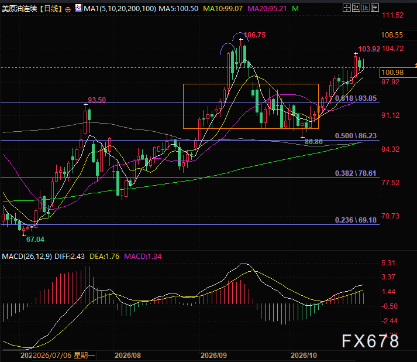The image size is (417, 362).
Task: Click the 84.32 price axis label
Action: (391, 149)
